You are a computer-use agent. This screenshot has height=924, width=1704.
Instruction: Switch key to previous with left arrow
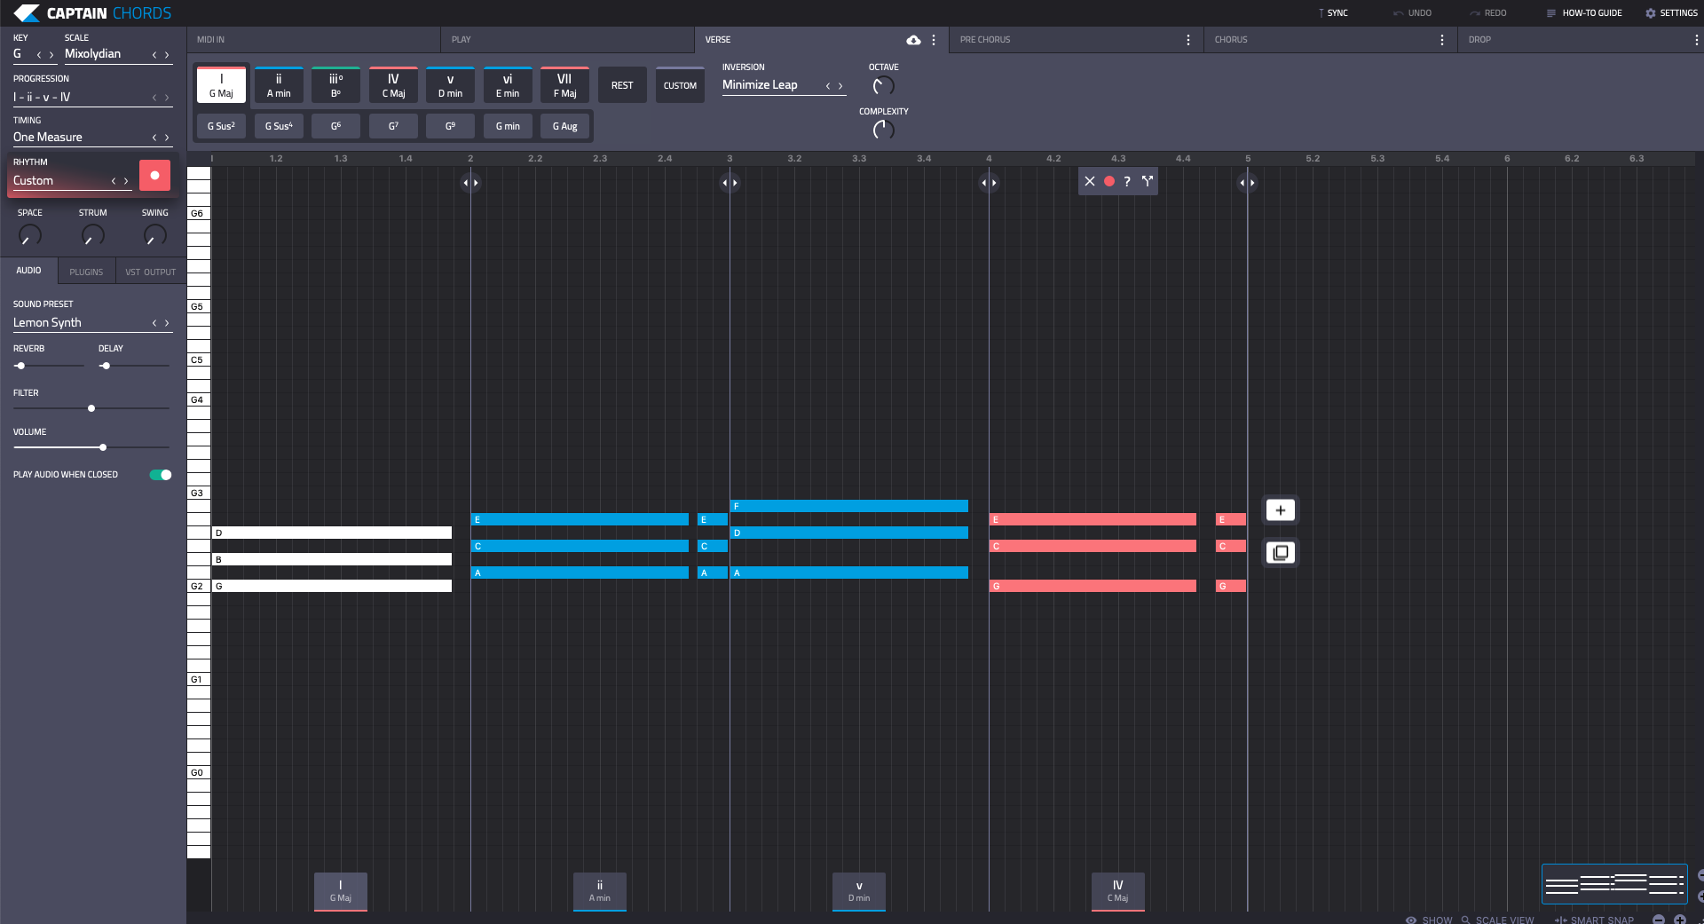(x=39, y=55)
